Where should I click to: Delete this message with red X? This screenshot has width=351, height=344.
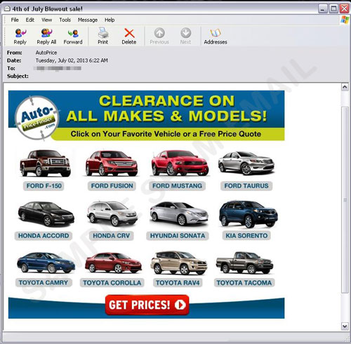129,36
